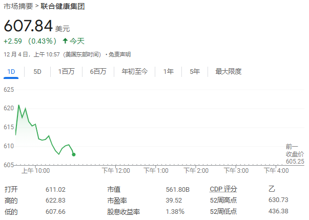Click the 下午 12:00 axis label
Viewport: 309px width, 220px height.
click(x=116, y=171)
